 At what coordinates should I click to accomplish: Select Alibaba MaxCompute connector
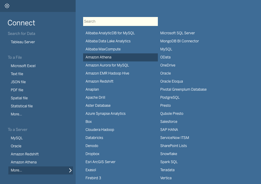click(x=103, y=49)
